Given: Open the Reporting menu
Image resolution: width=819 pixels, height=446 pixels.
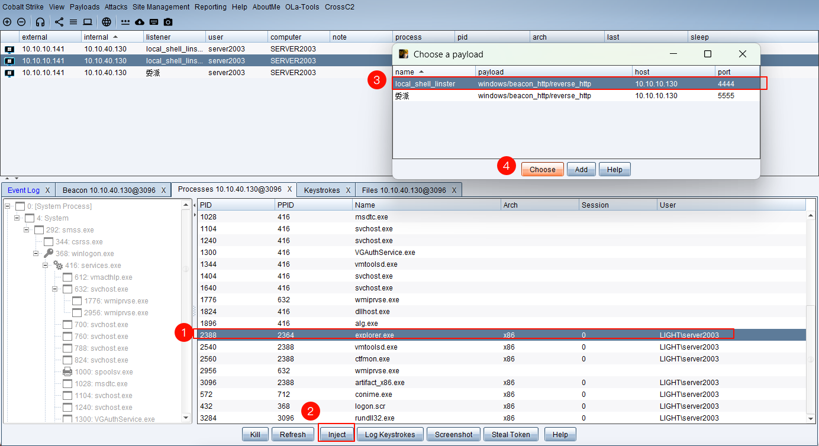Looking at the screenshot, I should tap(211, 7).
